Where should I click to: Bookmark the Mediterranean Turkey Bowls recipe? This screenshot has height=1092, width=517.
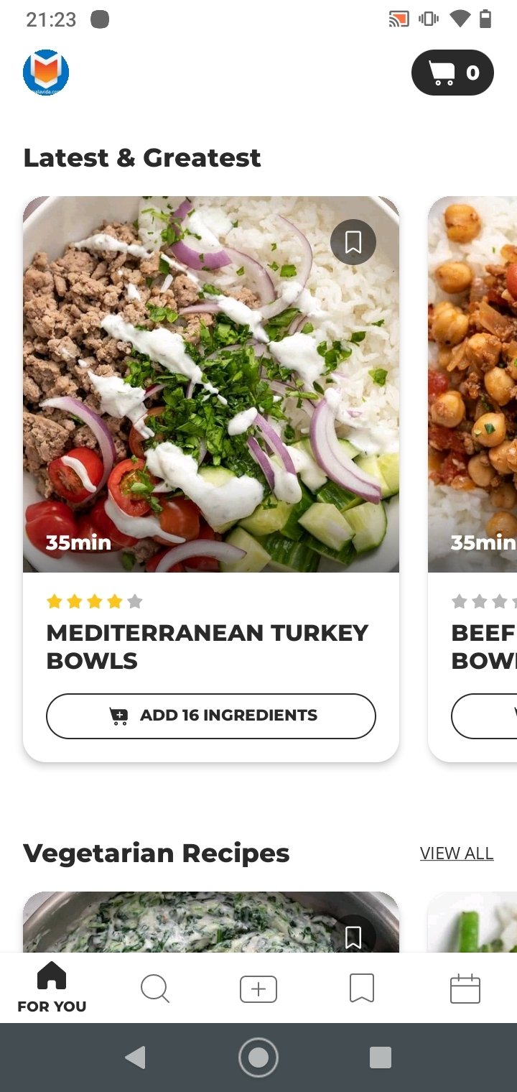[353, 242]
